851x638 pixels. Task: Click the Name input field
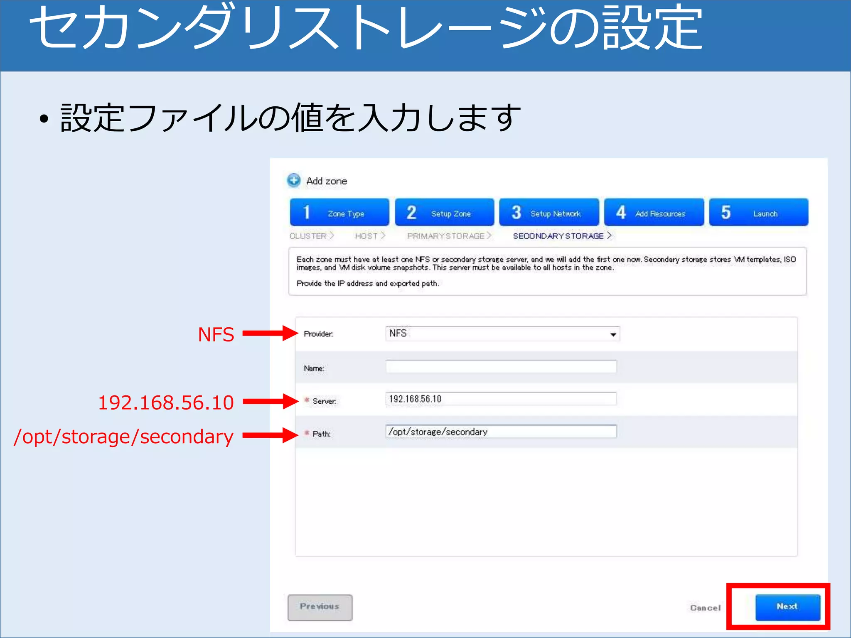[501, 366]
